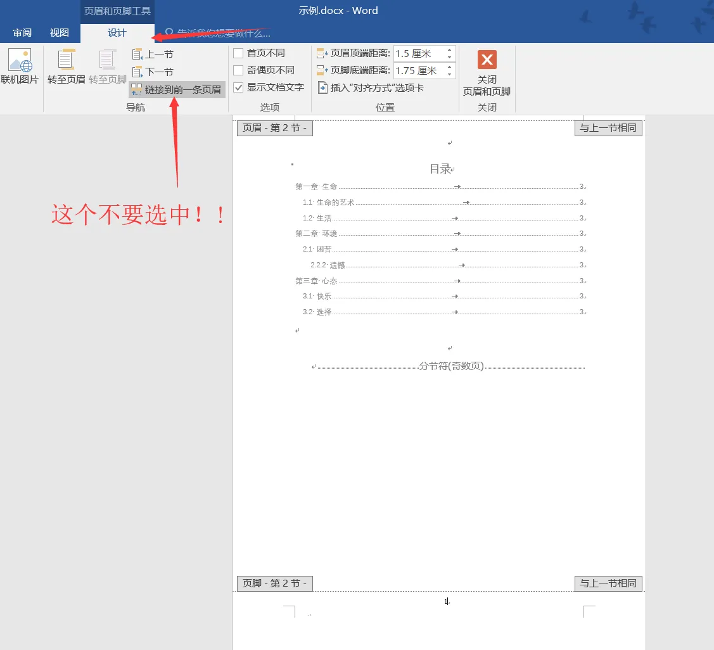Go to Previous Section (上一节)

153,54
